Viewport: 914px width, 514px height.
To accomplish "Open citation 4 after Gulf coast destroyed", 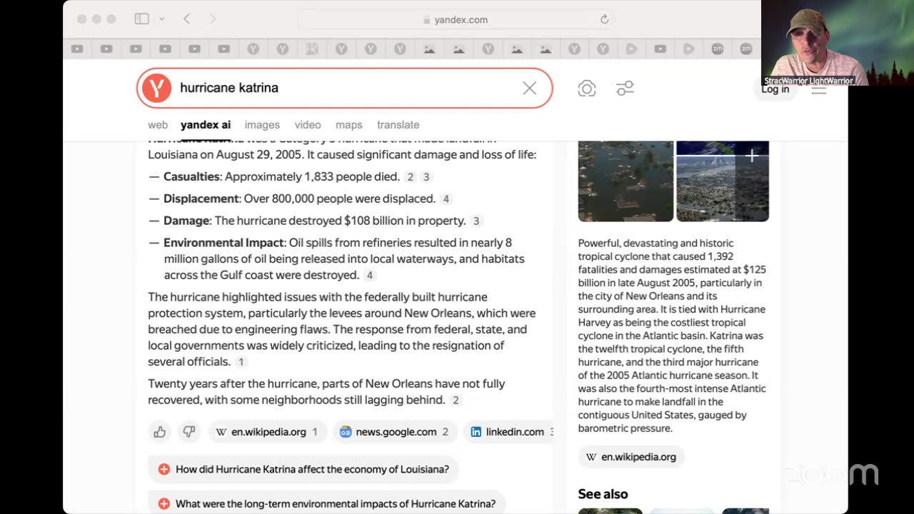I will tap(369, 276).
